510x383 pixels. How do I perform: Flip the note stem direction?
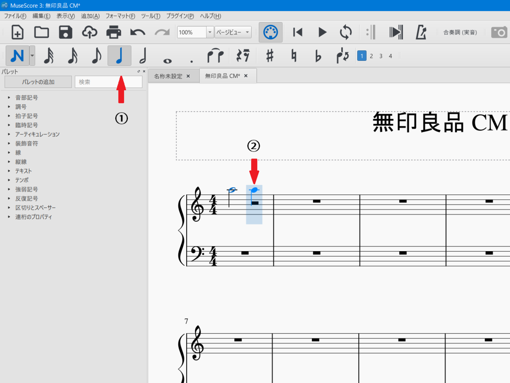(x=342, y=56)
